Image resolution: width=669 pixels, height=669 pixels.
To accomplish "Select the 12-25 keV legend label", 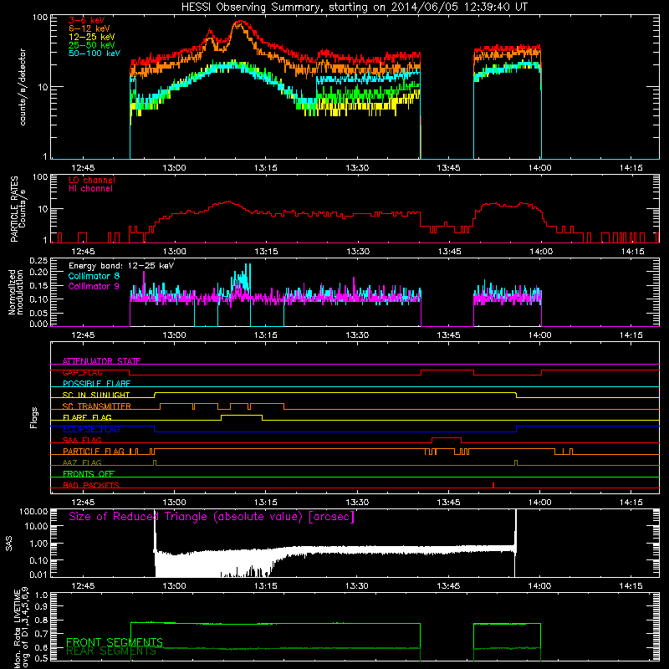I will [92, 37].
